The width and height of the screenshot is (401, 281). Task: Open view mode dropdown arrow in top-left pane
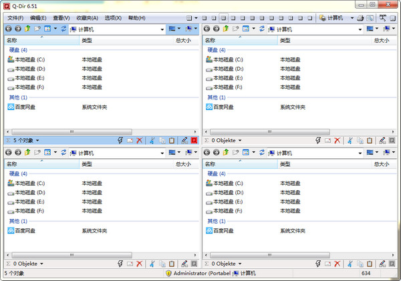coord(55,29)
